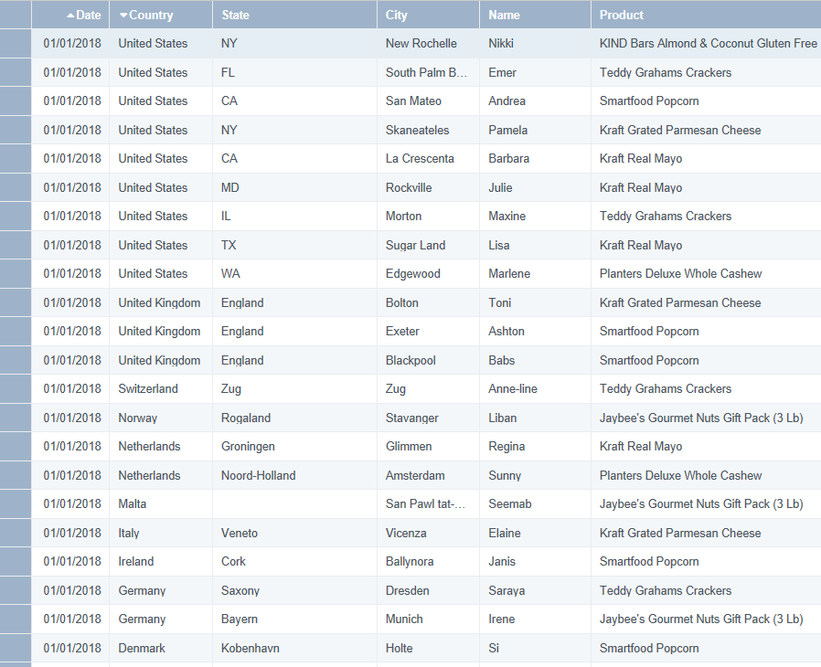821x667 pixels.
Task: Select the 'South Palm B…' city cell
Action: point(428,72)
